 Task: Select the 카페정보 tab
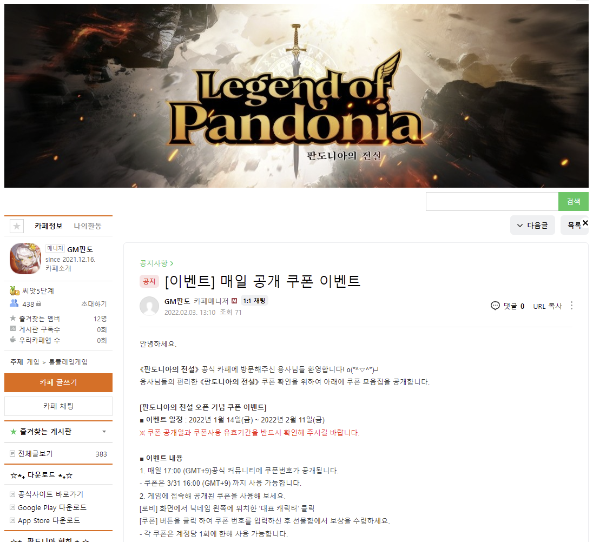48,226
